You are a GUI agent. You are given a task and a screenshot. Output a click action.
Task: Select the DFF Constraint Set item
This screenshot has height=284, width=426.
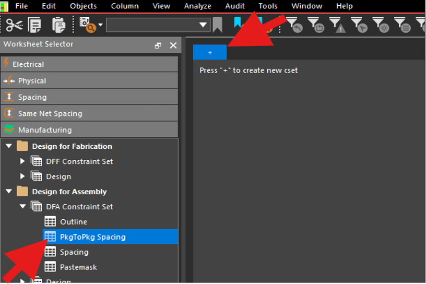[79, 161]
